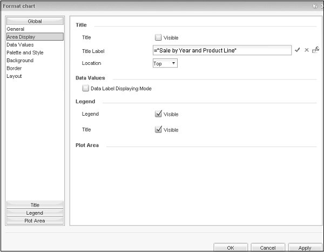Uncheck the legend Title Visible checkbox
The image size is (324, 252).
pyautogui.click(x=158, y=130)
